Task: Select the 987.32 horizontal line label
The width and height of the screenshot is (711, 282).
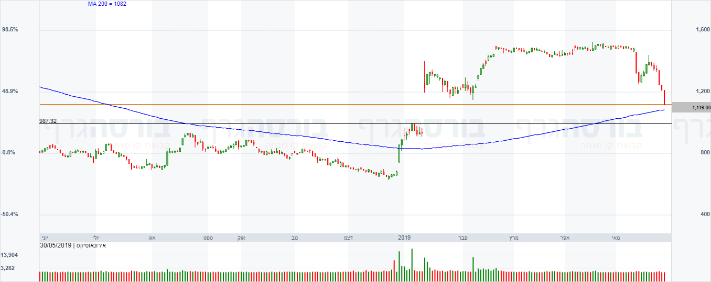Action: click(48, 120)
